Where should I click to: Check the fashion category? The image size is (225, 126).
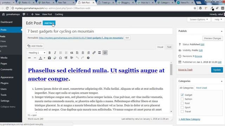[x=182, y=99]
